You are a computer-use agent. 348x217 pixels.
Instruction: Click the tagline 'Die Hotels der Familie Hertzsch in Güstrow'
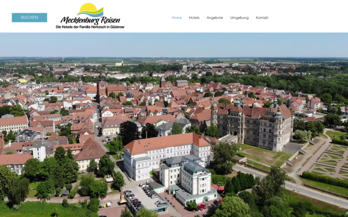[90, 27]
